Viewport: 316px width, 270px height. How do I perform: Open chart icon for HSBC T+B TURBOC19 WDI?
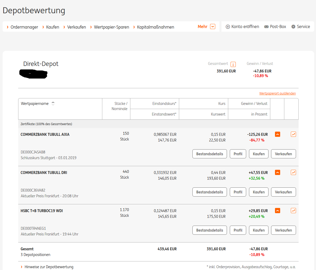(x=293, y=211)
